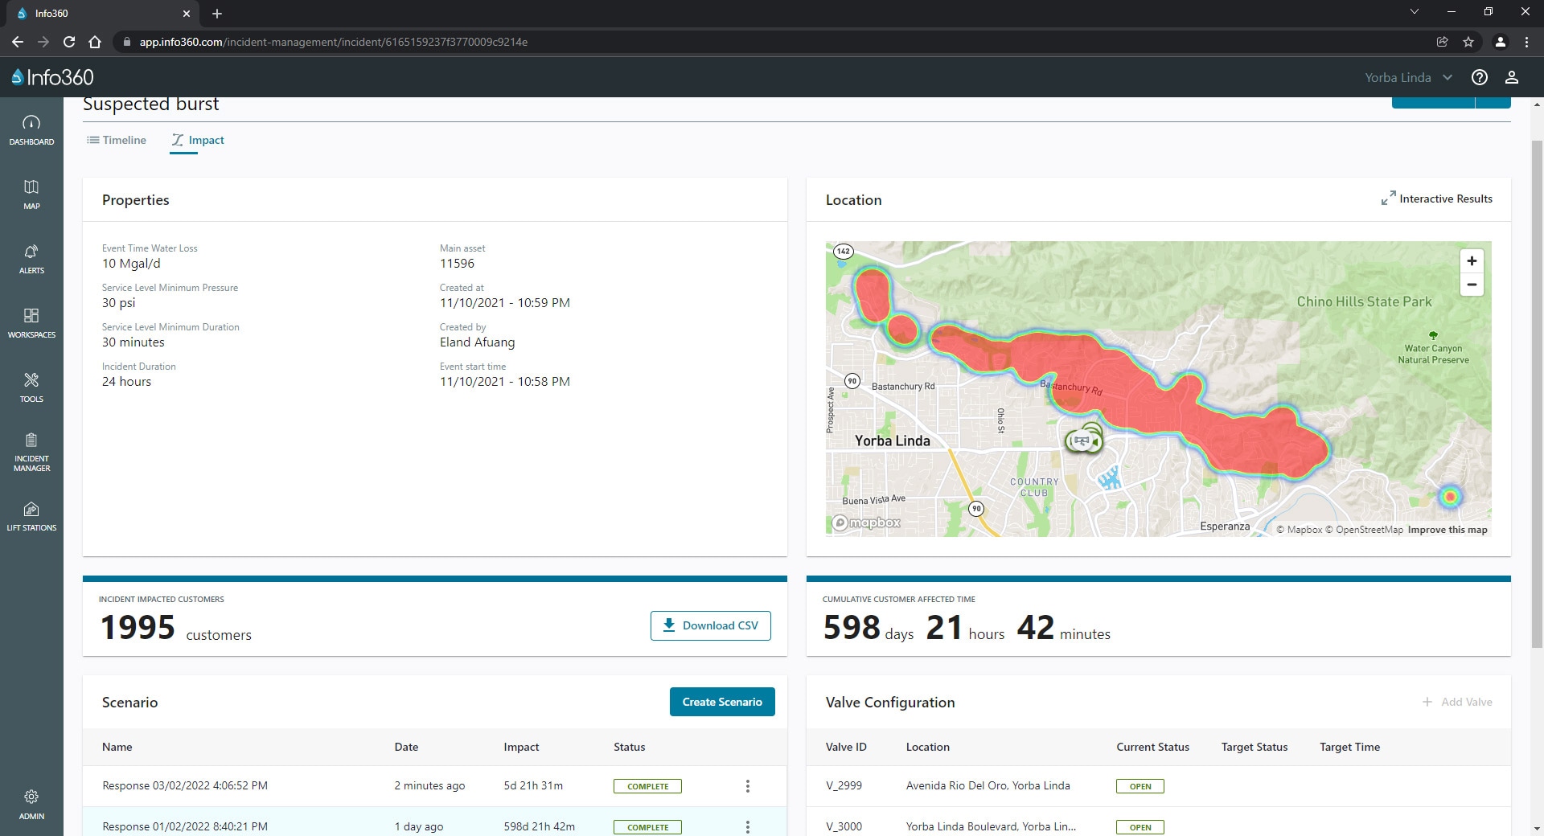
Task: Click Add Valve in Valve Configuration
Action: tap(1456, 702)
